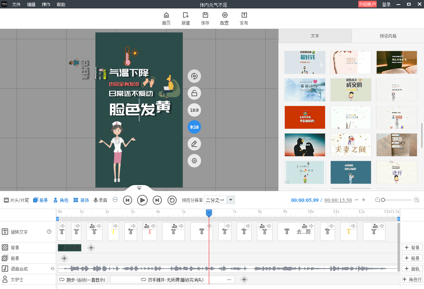Open the 发布 (Publish) icon
This screenshot has height=289, width=424.
pyautogui.click(x=244, y=18)
